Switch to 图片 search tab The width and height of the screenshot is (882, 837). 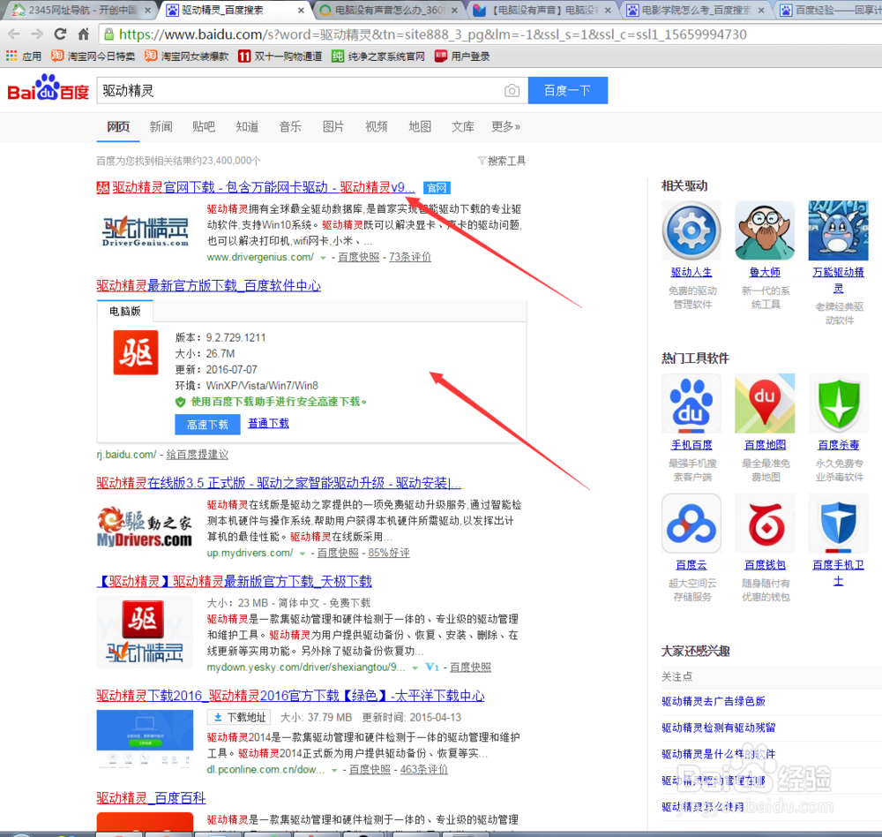[333, 127]
